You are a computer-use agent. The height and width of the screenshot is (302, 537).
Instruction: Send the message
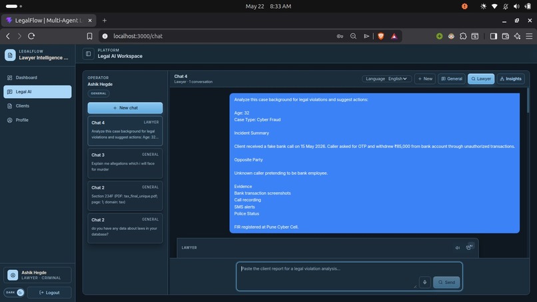pos(446,282)
